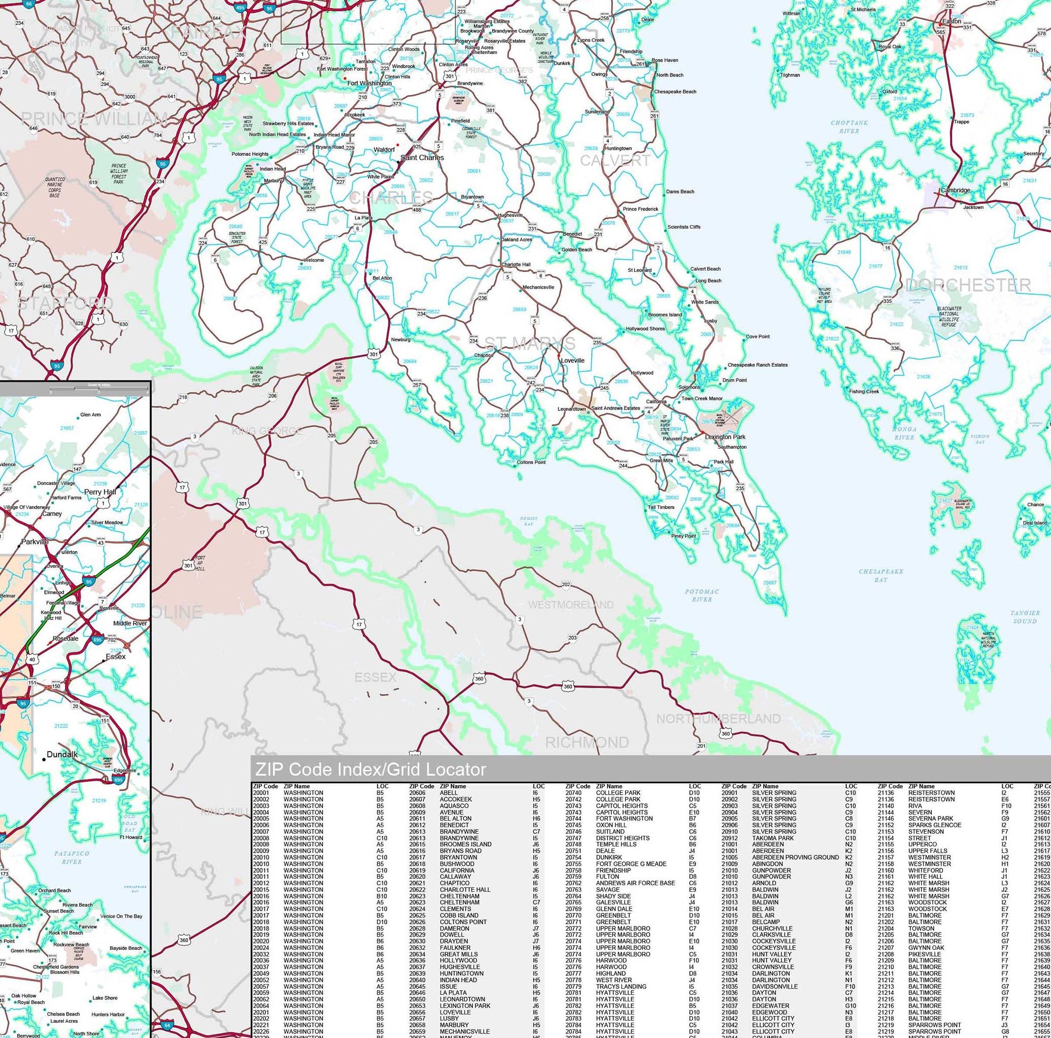The height and width of the screenshot is (1038, 1051).
Task: Click the "KING GEORGE" county name
Action: point(267,431)
